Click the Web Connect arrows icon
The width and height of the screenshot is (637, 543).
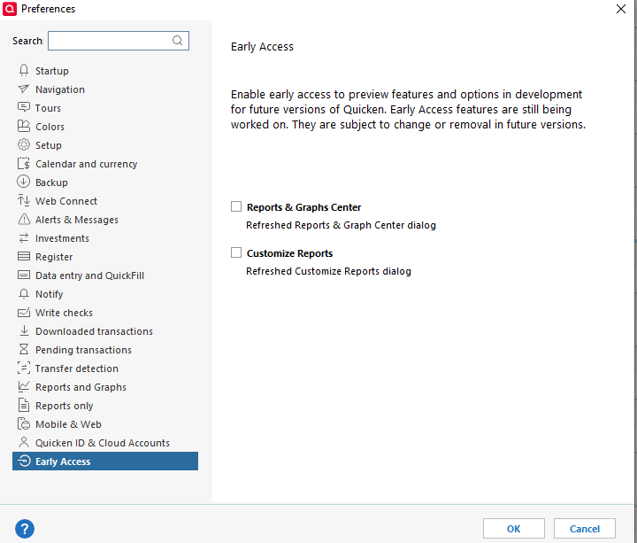(24, 200)
